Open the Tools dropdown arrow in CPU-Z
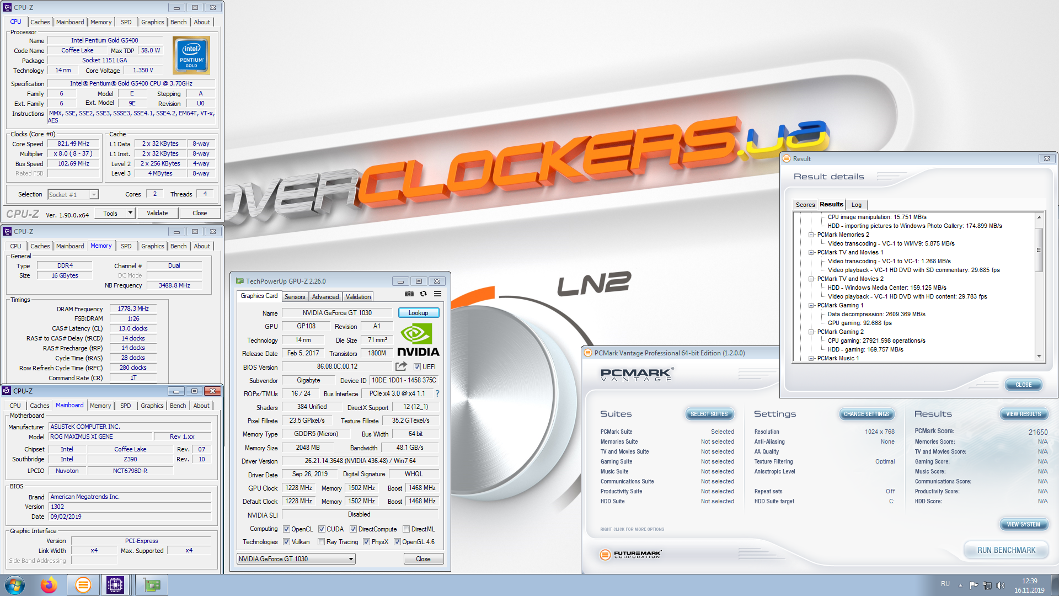Image resolution: width=1059 pixels, height=596 pixels. click(130, 213)
